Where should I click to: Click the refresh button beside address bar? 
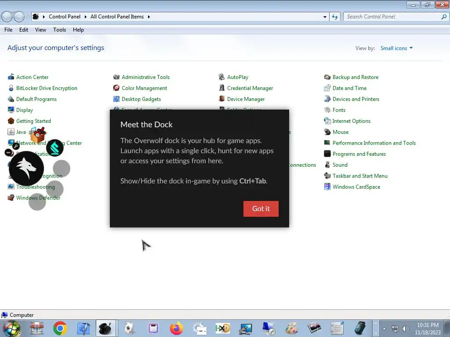334,17
